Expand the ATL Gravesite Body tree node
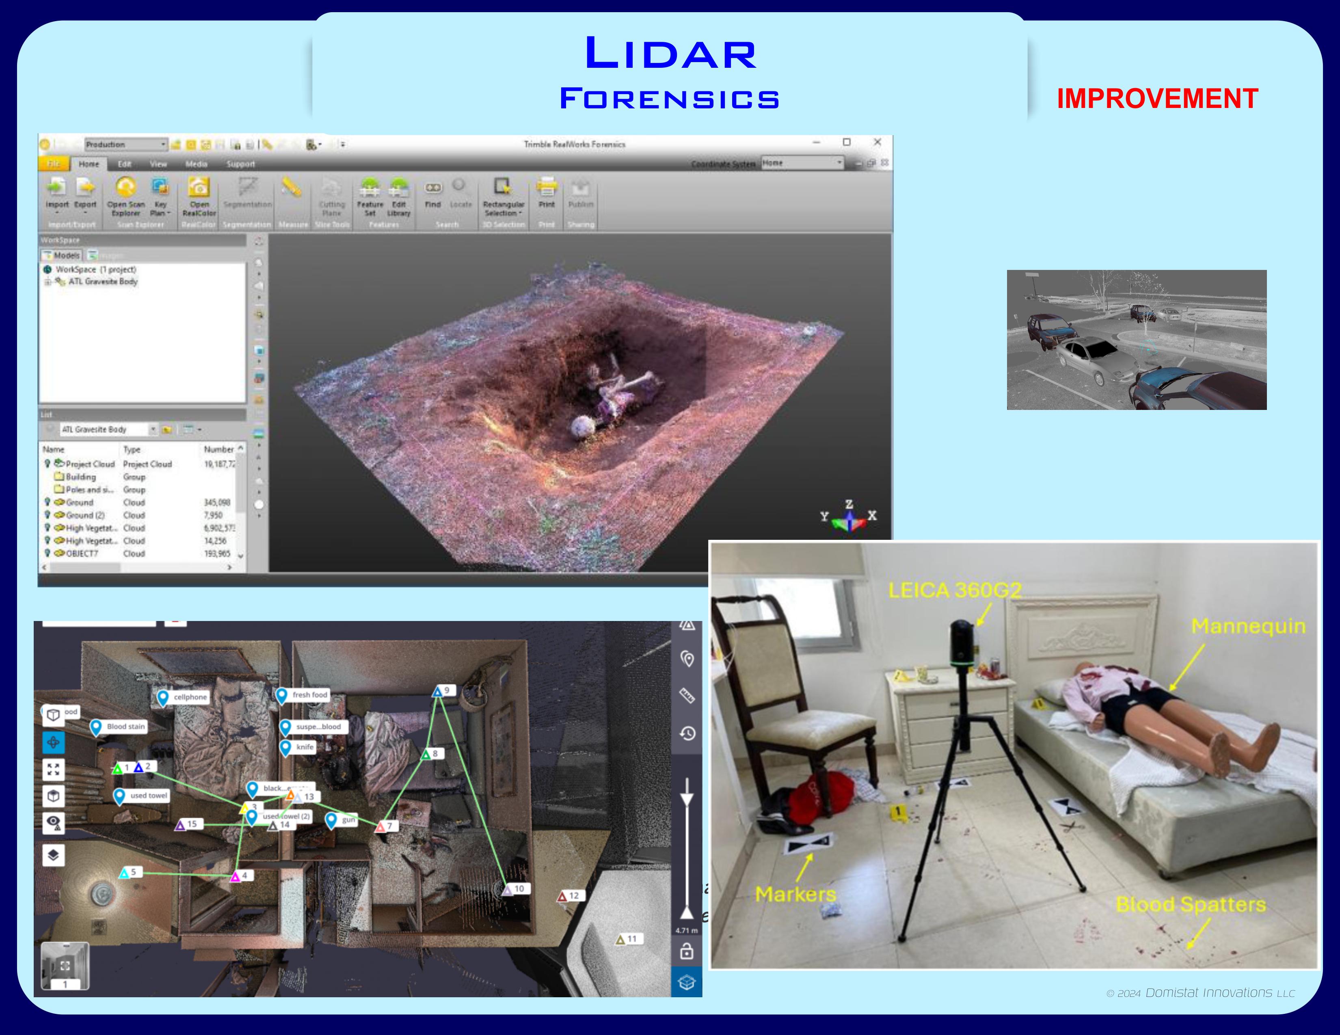 pyautogui.click(x=47, y=282)
